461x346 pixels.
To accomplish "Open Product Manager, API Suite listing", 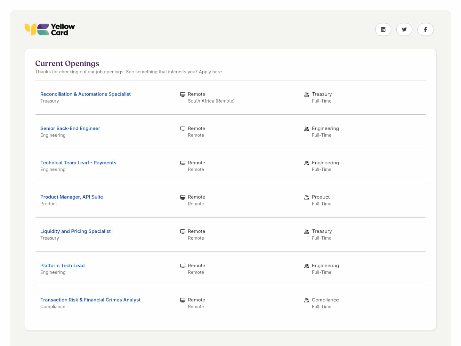I will (x=72, y=197).
